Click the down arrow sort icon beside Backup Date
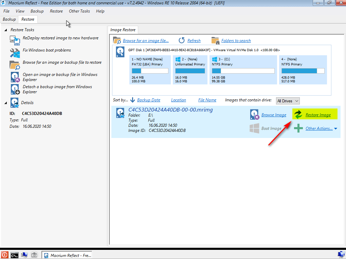 point(132,100)
